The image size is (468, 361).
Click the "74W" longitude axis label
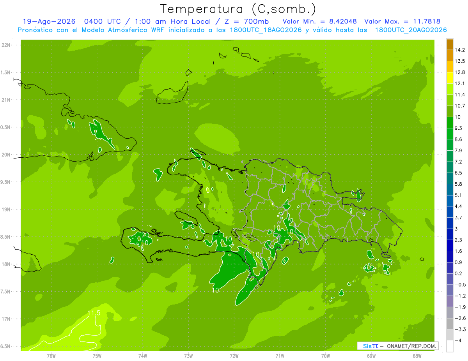(x=143, y=356)
